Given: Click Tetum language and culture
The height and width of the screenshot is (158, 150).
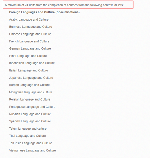Looking at the screenshot, I should tap(28, 129).
